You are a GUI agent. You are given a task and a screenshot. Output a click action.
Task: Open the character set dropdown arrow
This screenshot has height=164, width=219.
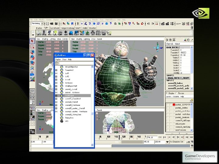pos(167,142)
